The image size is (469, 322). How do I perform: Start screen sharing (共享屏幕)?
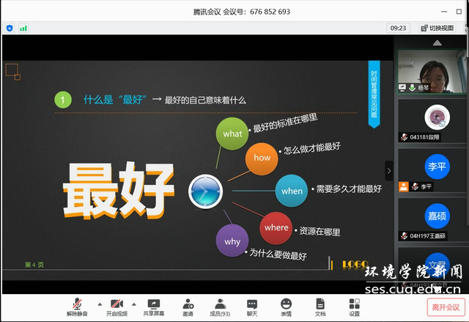pyautogui.click(x=154, y=307)
